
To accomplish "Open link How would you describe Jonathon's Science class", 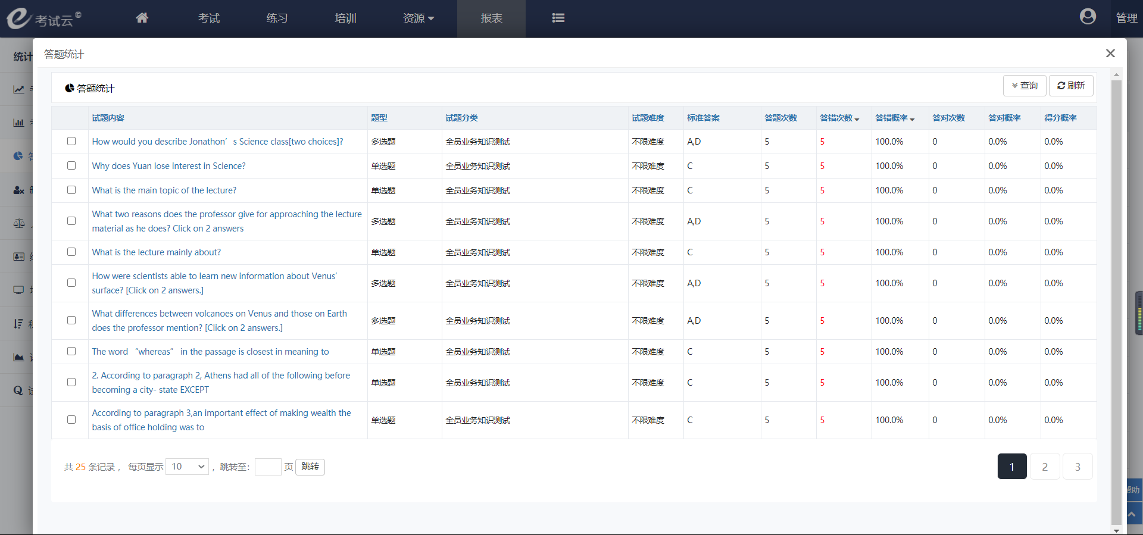I will pyautogui.click(x=217, y=142).
